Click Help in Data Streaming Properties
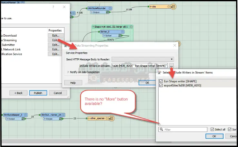 pos(73,82)
